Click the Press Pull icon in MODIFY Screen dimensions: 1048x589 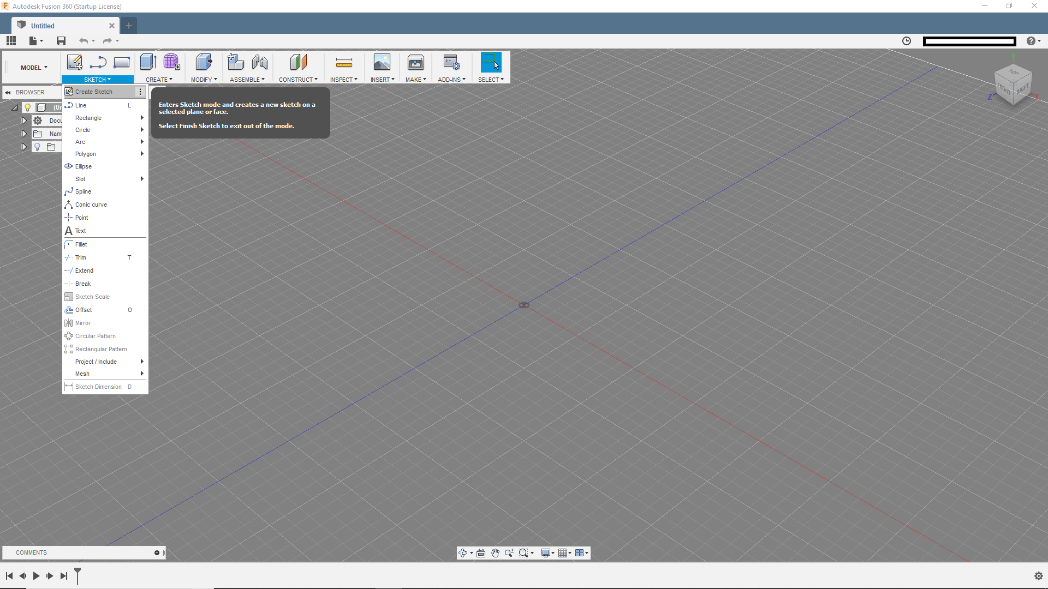204,62
